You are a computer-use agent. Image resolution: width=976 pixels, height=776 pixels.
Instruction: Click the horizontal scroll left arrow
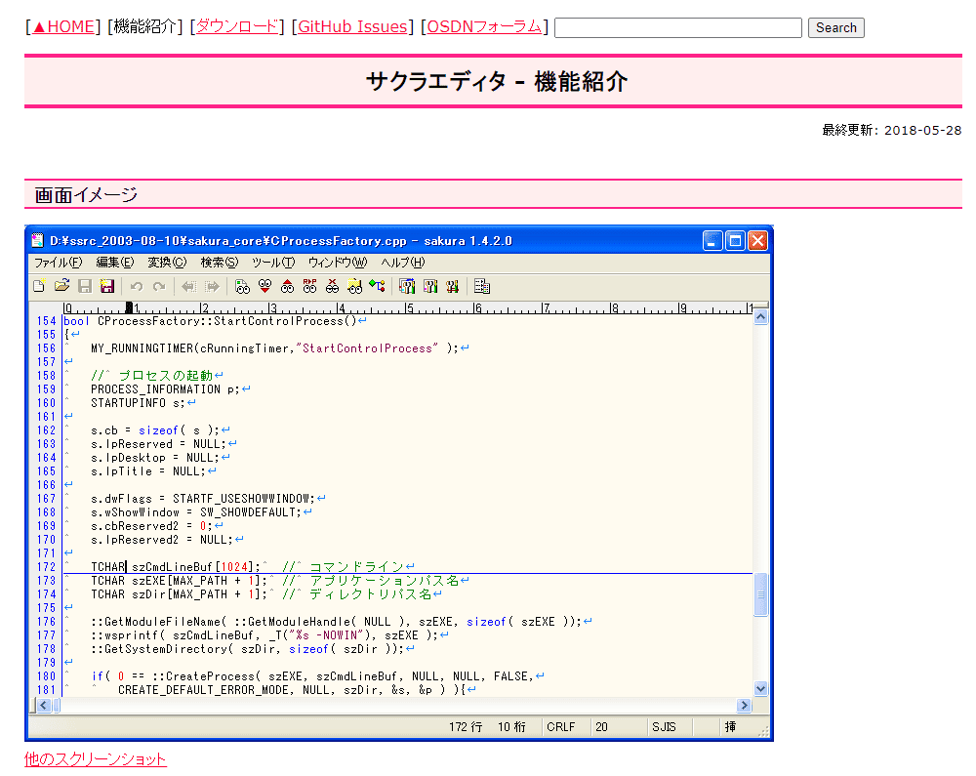[x=43, y=705]
